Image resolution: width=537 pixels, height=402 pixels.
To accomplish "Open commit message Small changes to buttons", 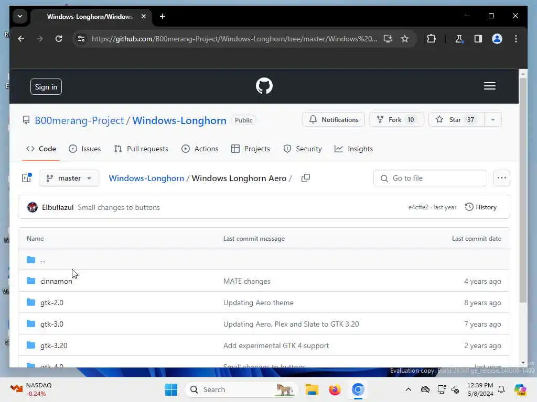I will coord(119,207).
